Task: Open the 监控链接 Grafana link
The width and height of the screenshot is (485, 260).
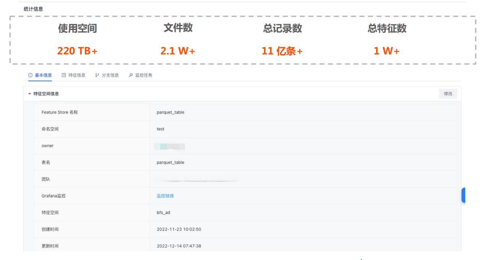Action: point(165,196)
